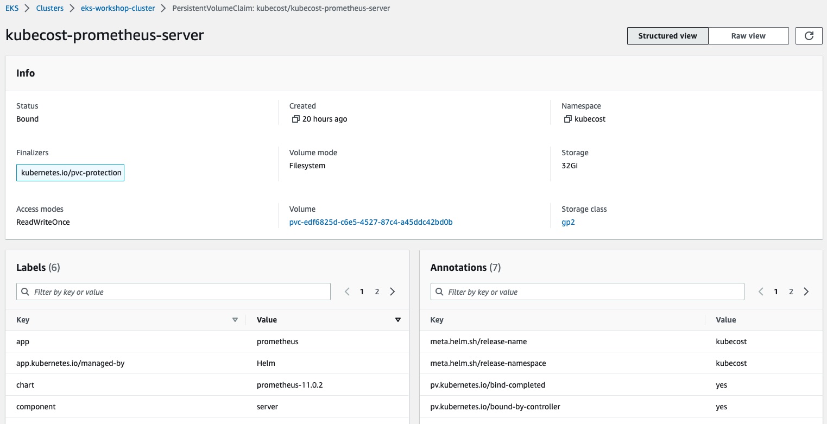
Task: Go to next Annotations page arrow
Action: tap(806, 292)
